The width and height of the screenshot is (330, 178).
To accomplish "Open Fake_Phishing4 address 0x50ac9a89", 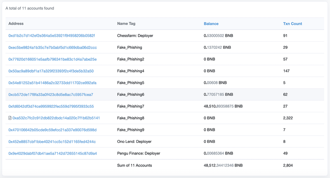I will tap(51, 71).
